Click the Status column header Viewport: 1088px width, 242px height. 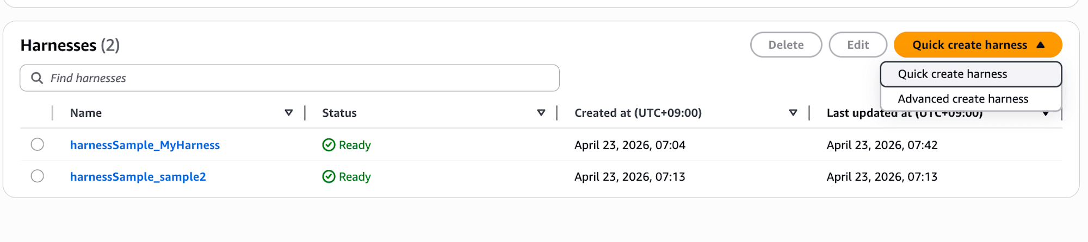(339, 113)
